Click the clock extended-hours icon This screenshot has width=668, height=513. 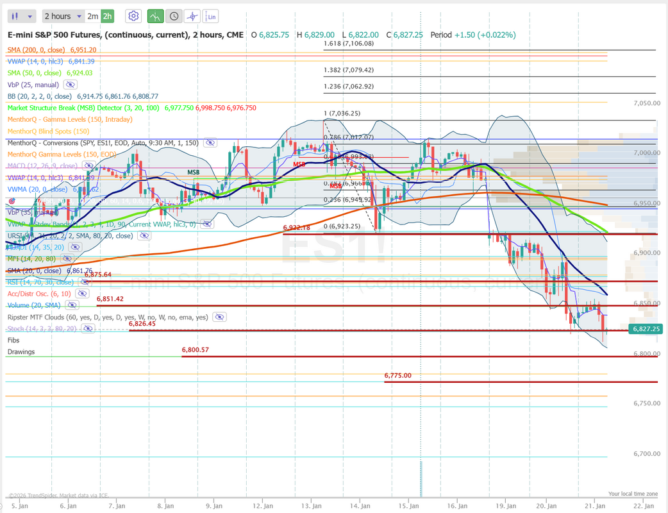pos(174,16)
